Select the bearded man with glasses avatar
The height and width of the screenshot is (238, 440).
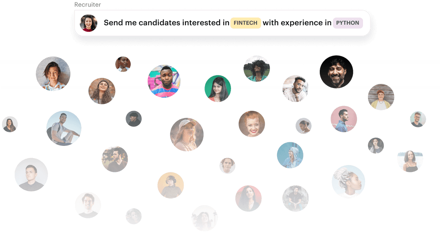coord(418,119)
